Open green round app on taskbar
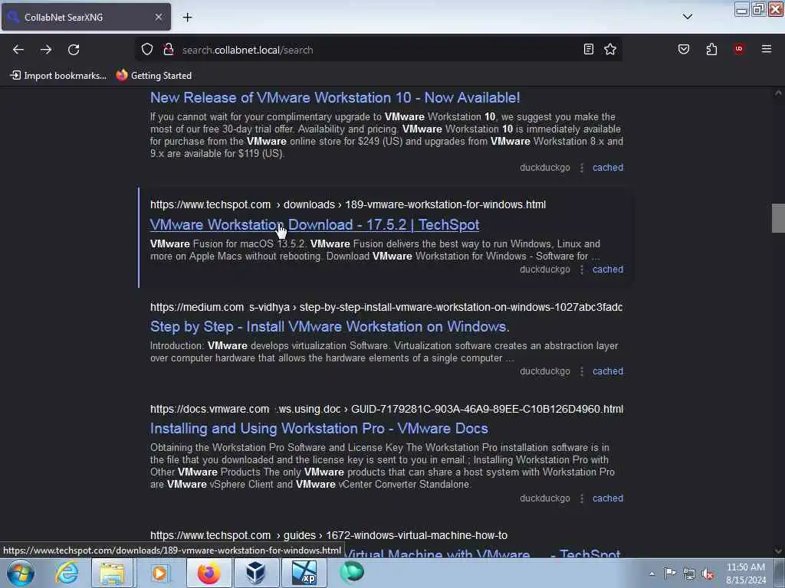The image size is (785, 588). pyautogui.click(x=351, y=572)
